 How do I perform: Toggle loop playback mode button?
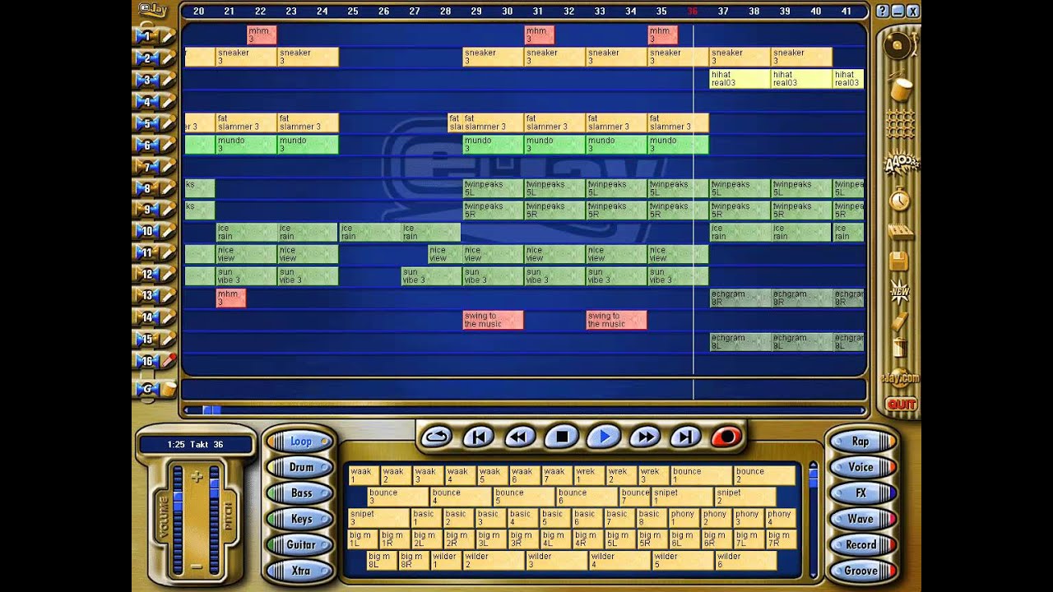pos(436,437)
